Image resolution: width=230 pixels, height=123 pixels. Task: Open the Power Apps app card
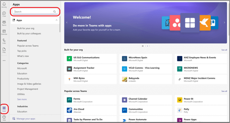[x=201, y=119]
